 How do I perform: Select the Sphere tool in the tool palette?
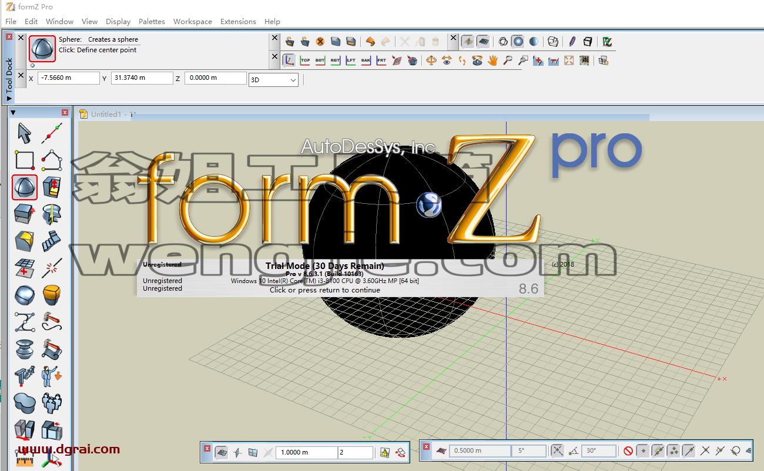coord(24,187)
